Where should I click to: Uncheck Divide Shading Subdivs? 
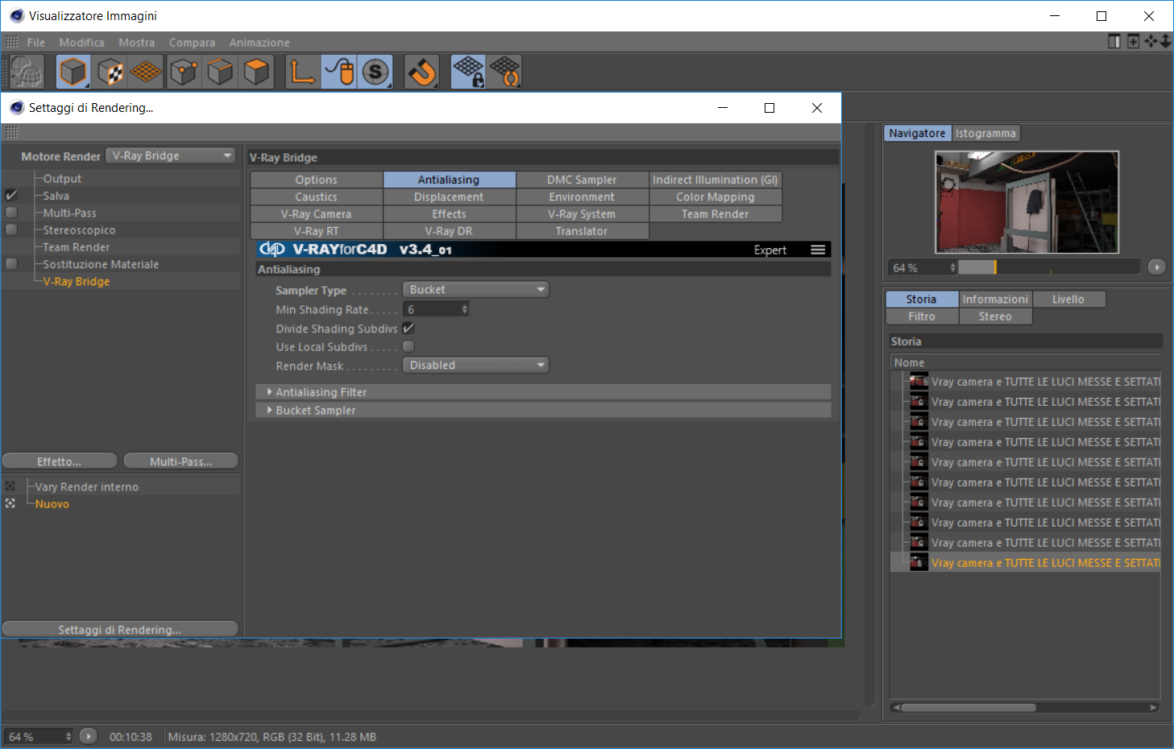click(x=409, y=328)
